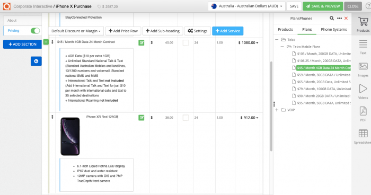Toggle the Pricing section switch
Image resolution: width=371 pixels, height=195 pixels.
point(36,31)
